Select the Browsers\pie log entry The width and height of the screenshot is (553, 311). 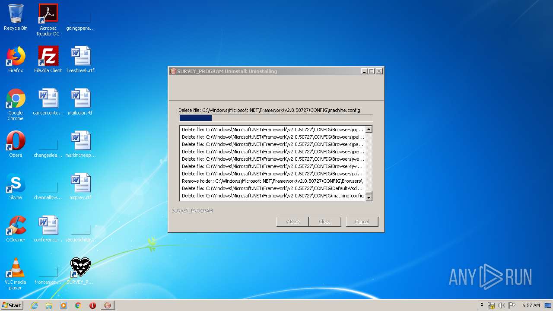point(272,152)
